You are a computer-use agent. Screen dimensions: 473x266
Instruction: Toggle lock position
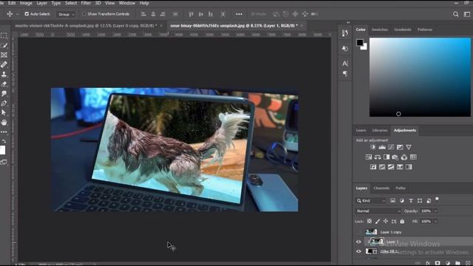click(x=386, y=221)
